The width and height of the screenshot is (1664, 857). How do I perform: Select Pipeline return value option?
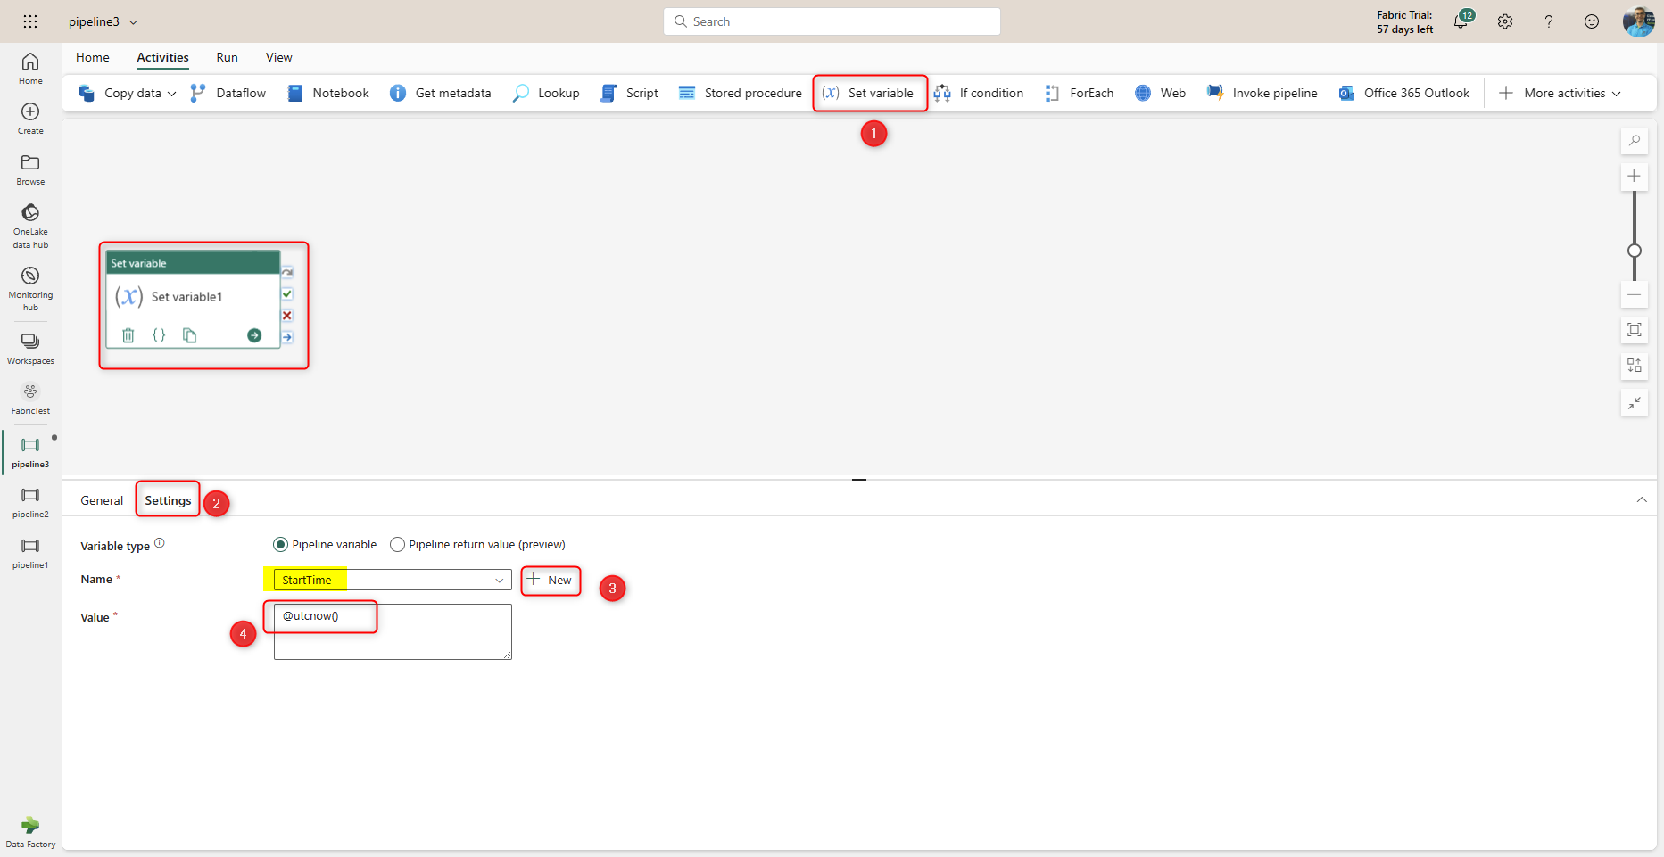point(398,545)
